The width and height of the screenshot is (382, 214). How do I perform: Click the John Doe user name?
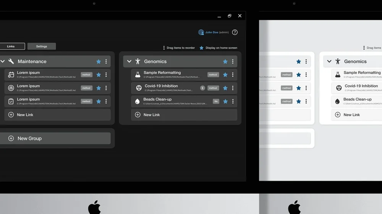(x=212, y=32)
